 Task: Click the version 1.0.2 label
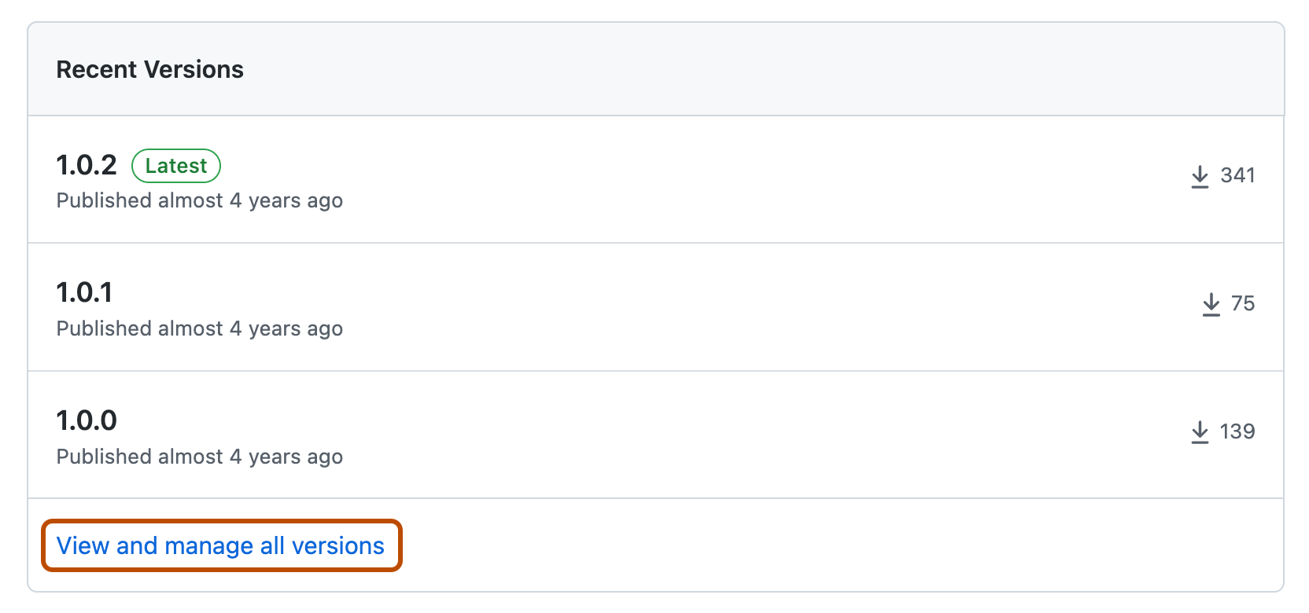pyautogui.click(x=87, y=165)
